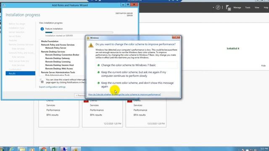Open BPA results in the rightmost dashboard tile
Screen dimensions: 269x151
tap(140, 115)
